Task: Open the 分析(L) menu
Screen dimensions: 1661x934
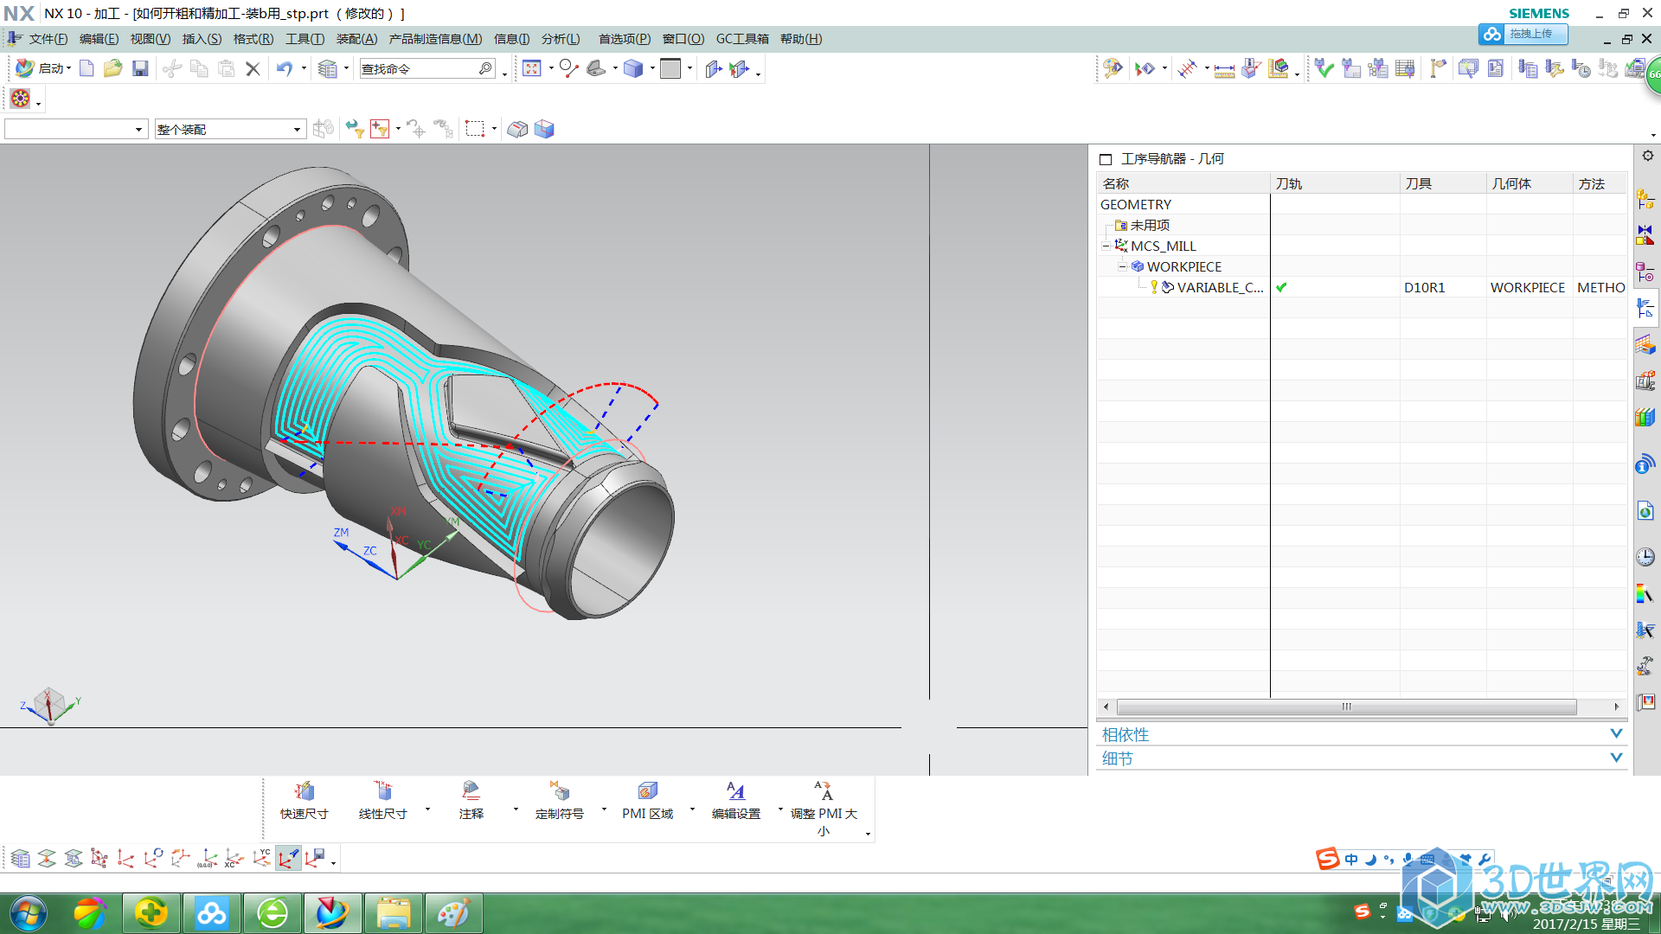Action: (561, 39)
